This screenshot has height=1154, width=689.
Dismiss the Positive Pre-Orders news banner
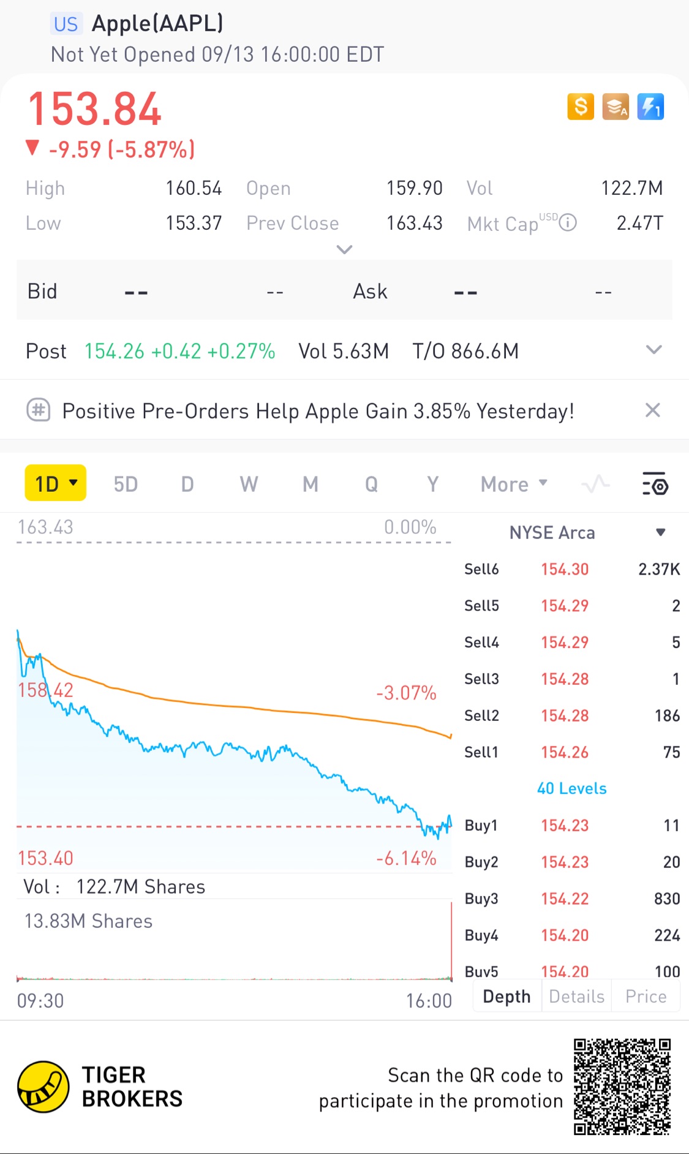653,410
